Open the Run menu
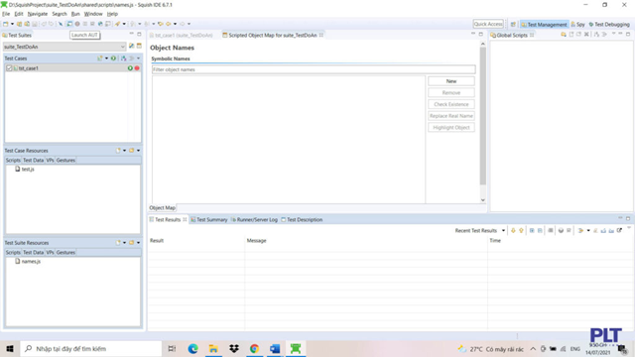Viewport: 635px width, 357px height. [75, 14]
